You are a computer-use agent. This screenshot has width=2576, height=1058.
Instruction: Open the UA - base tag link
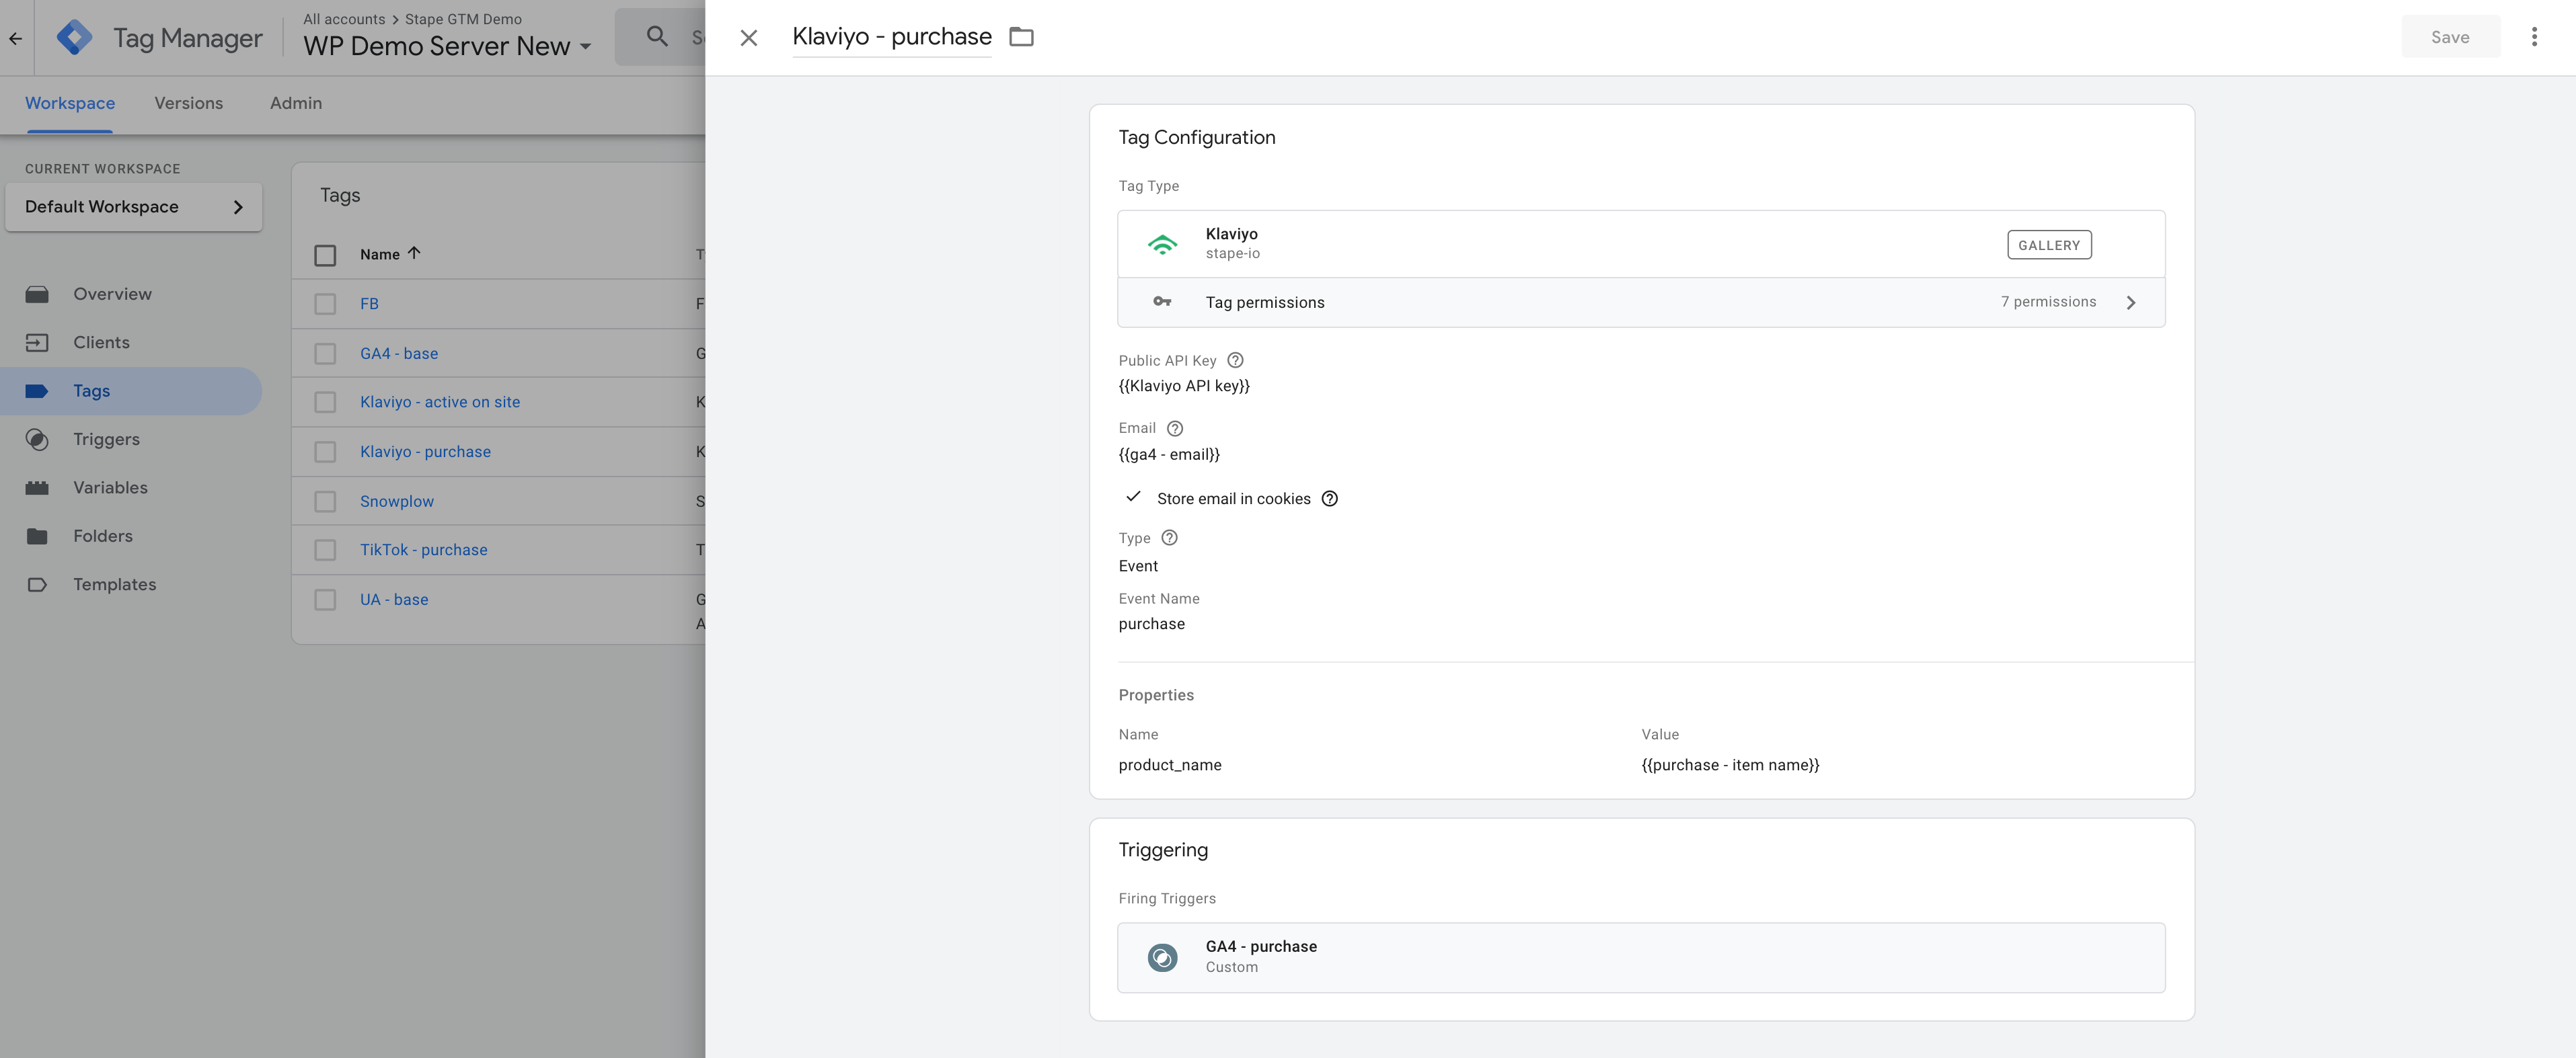[394, 600]
